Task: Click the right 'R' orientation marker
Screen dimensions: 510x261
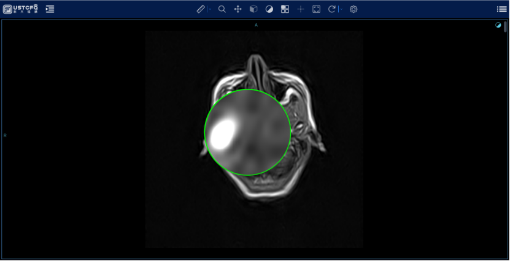Action: pyautogui.click(x=6, y=135)
